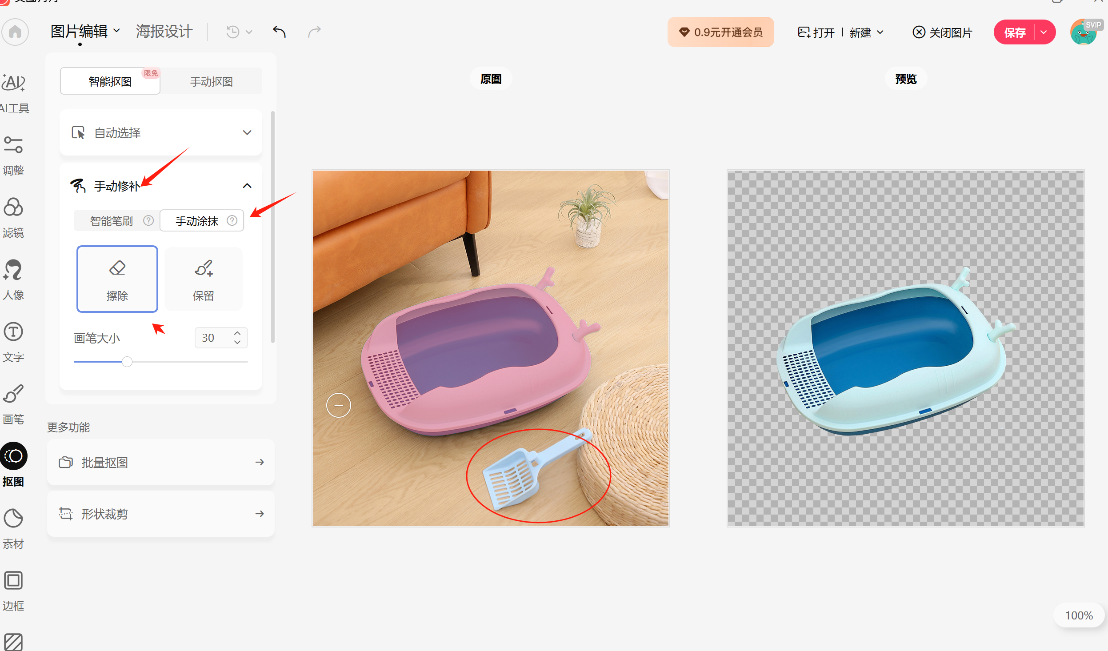1108x651 pixels.
Task: Click the 关闭图片 button
Action: (x=942, y=32)
